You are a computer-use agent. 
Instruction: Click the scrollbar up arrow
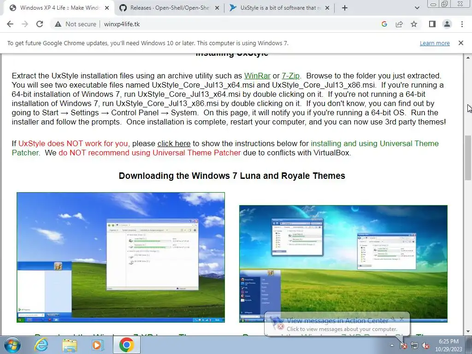coord(468,58)
